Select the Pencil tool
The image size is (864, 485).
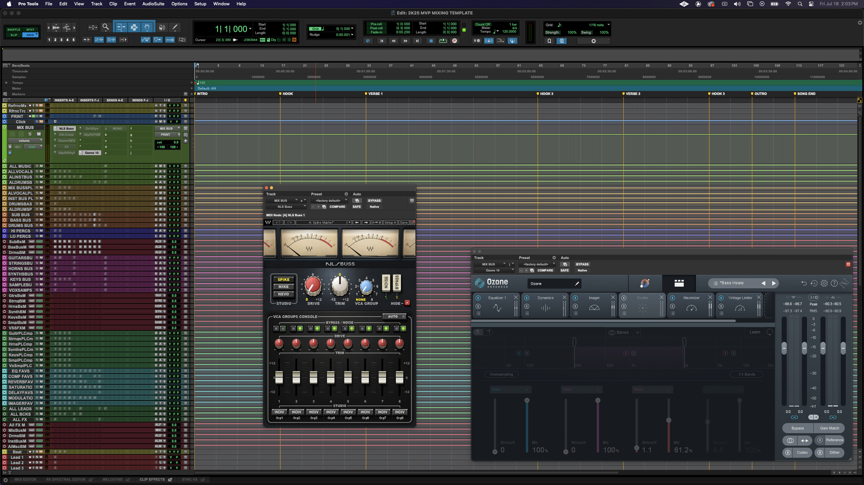tap(175, 27)
